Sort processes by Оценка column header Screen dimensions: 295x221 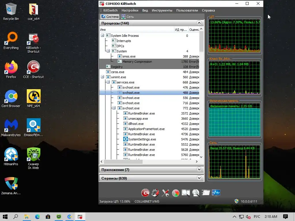pos(194,30)
